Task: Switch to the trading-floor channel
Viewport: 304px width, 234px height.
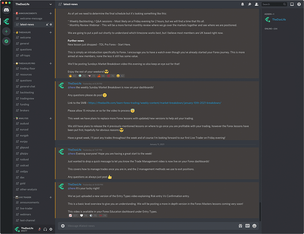Action: 28,68
